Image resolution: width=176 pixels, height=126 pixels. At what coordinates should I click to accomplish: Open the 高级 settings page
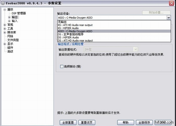pyautogui.click(x=10, y=51)
